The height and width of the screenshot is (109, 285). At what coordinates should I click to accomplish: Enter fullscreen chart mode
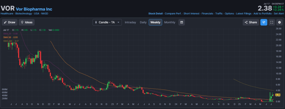click(272, 22)
